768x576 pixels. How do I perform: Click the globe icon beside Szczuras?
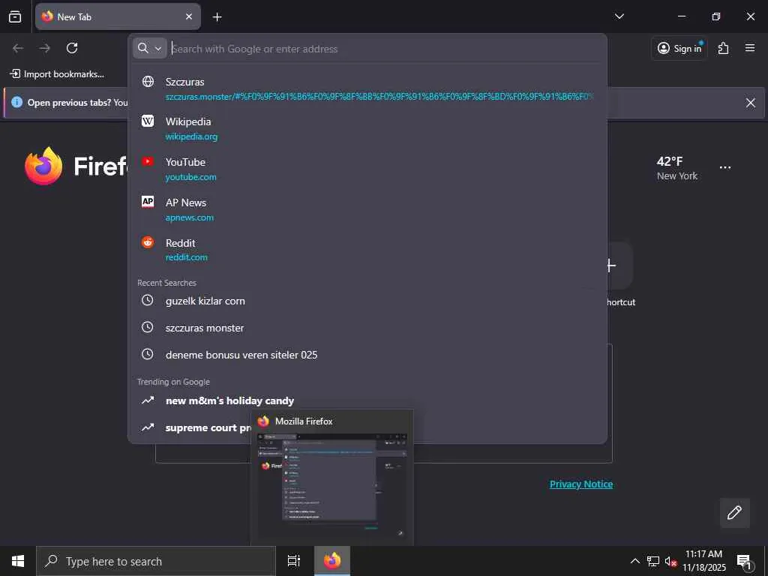click(x=148, y=81)
